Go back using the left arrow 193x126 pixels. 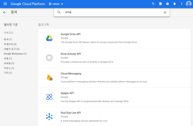(x=5, y=12)
